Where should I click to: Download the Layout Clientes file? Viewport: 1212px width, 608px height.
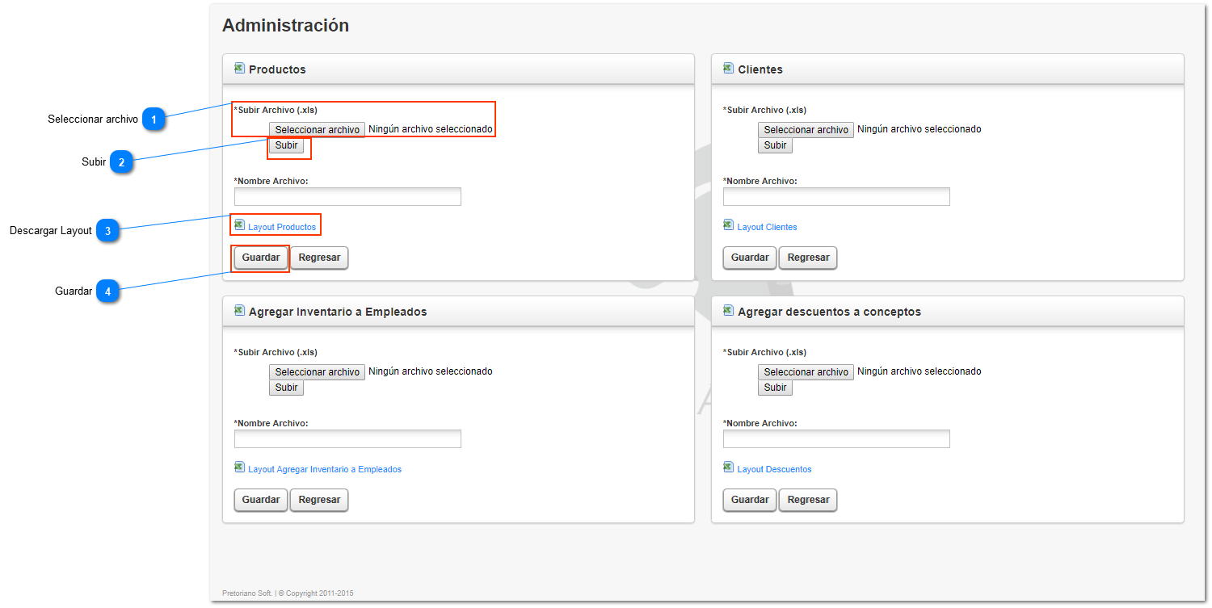(x=767, y=228)
